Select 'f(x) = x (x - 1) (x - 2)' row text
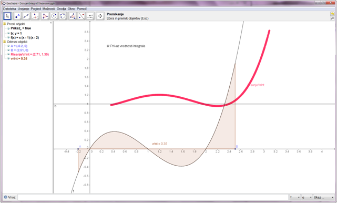This screenshot has height=203, width=337. pos(25,38)
